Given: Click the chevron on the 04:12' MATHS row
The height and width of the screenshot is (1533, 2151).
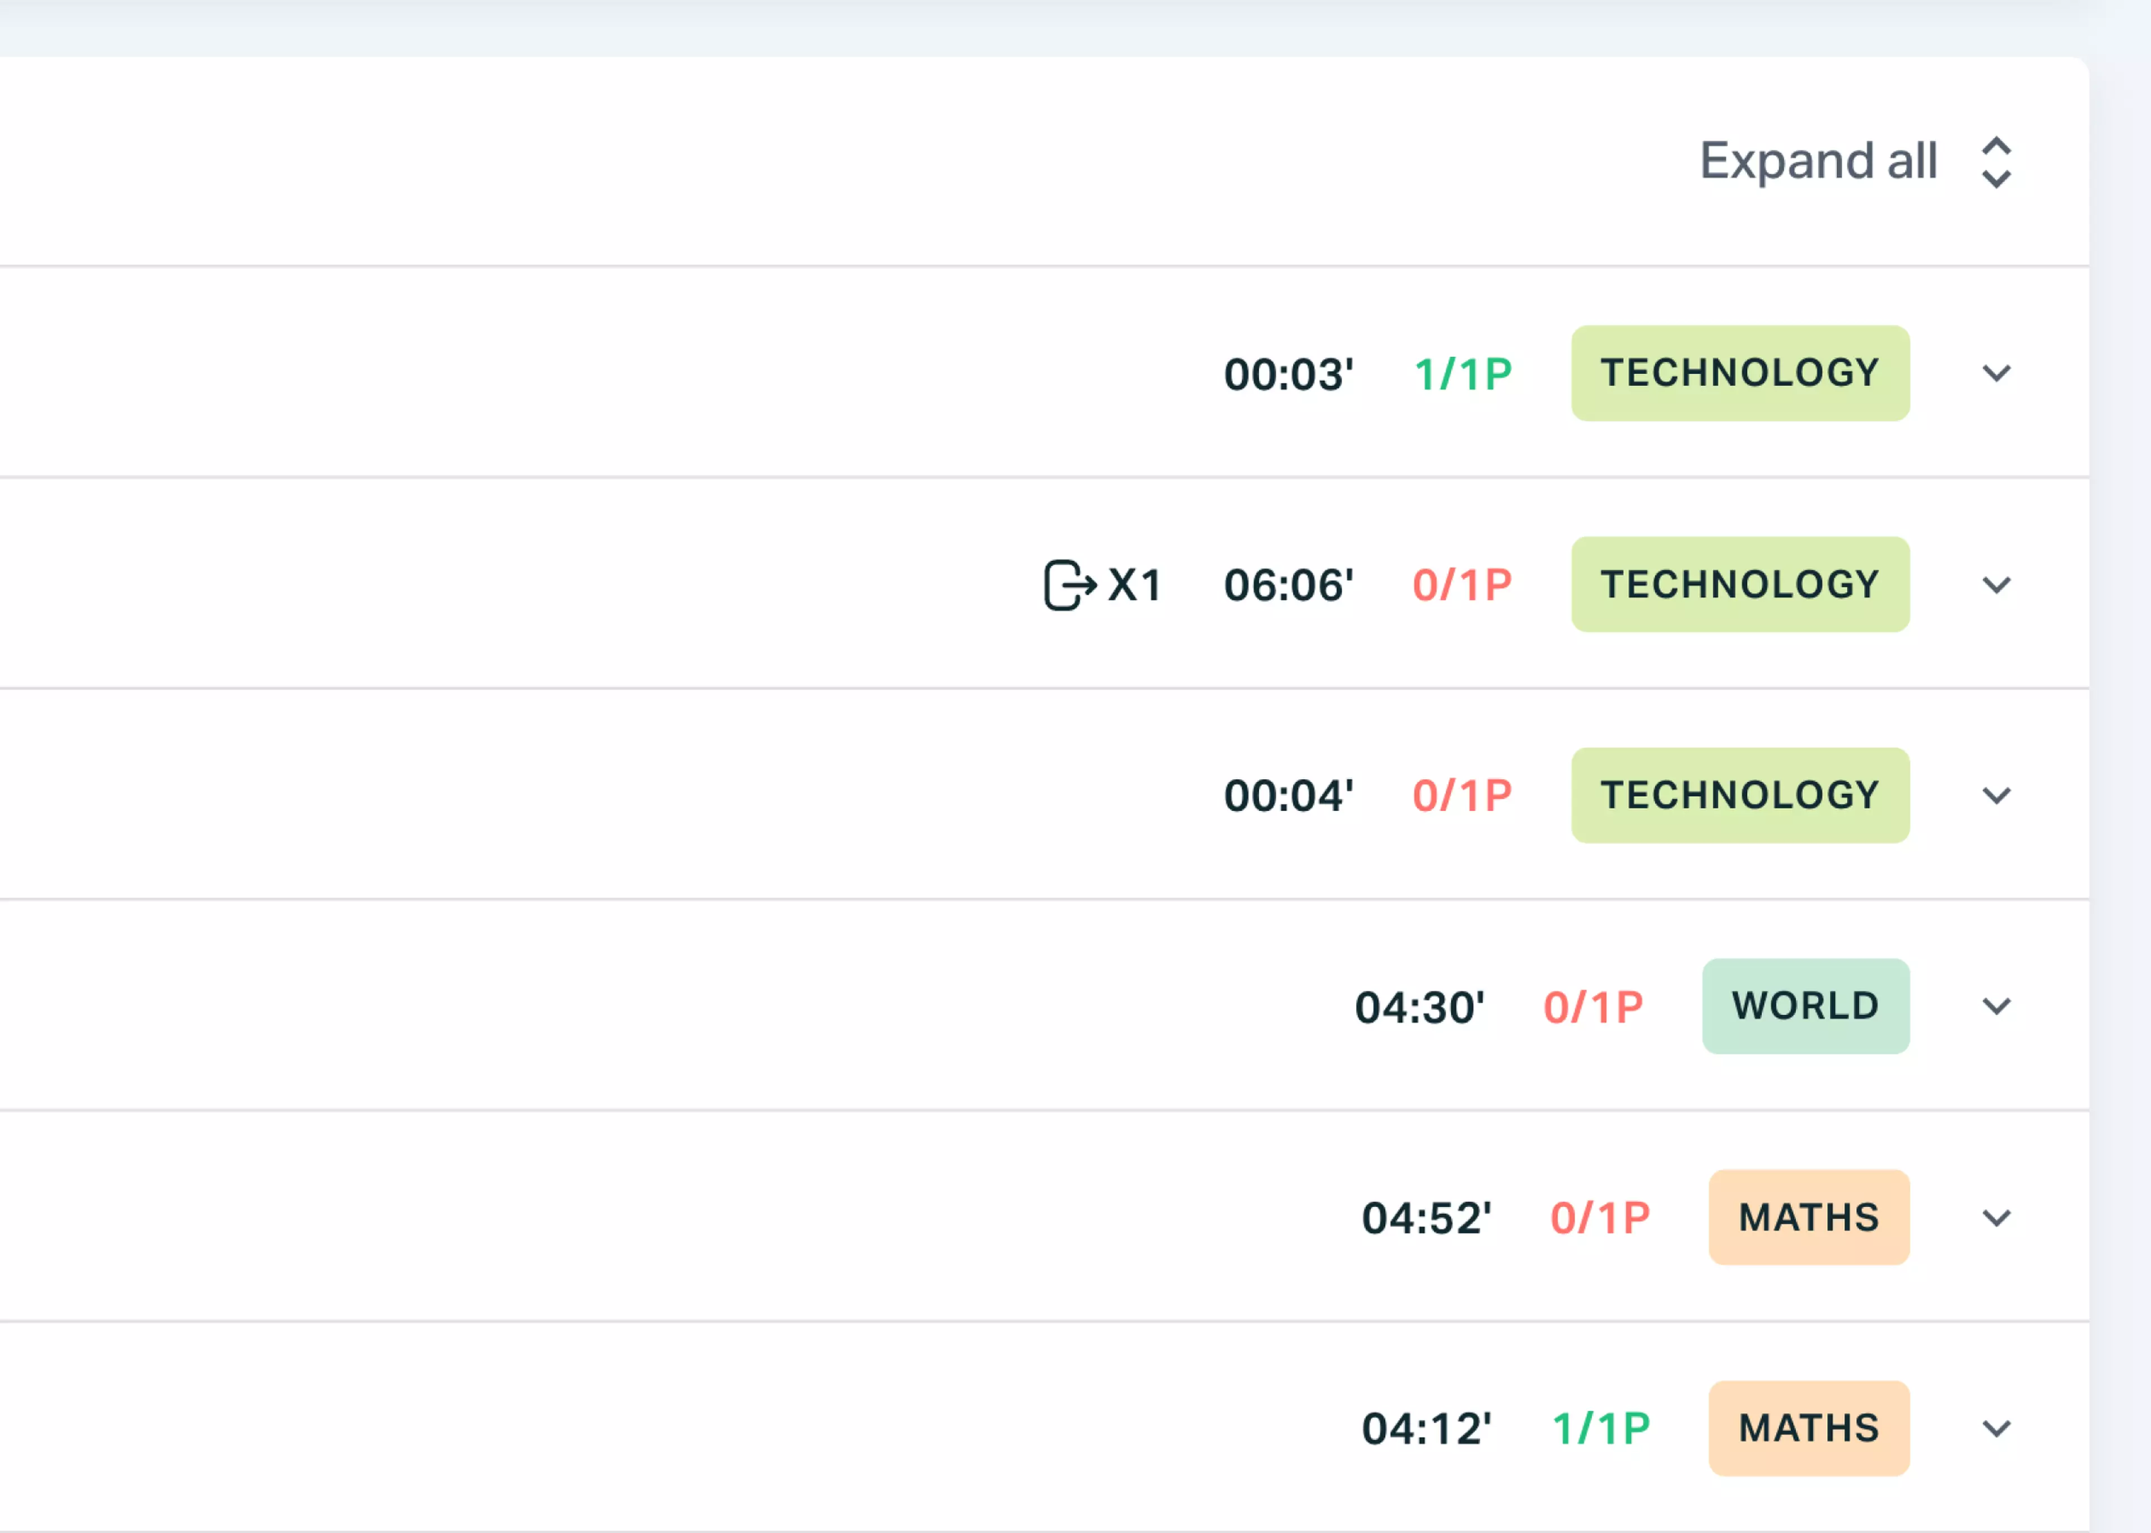Looking at the screenshot, I should [x=1996, y=1428].
